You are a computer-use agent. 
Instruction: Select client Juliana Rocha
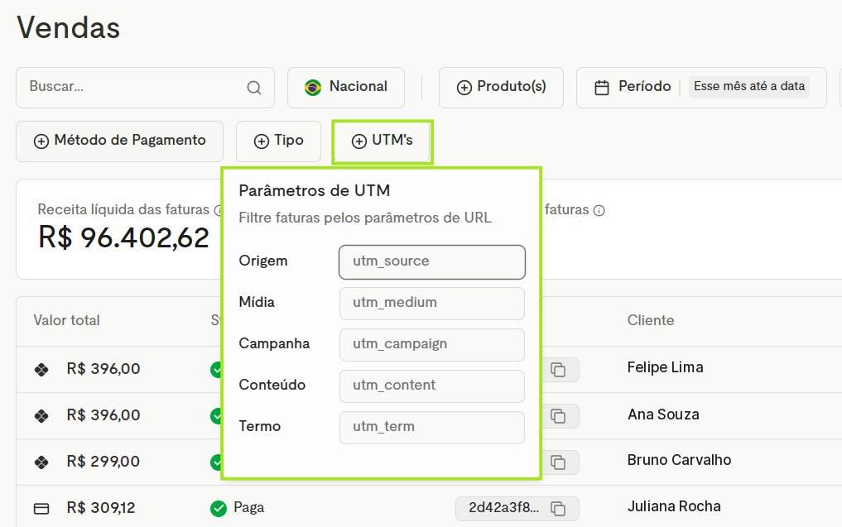click(x=675, y=506)
